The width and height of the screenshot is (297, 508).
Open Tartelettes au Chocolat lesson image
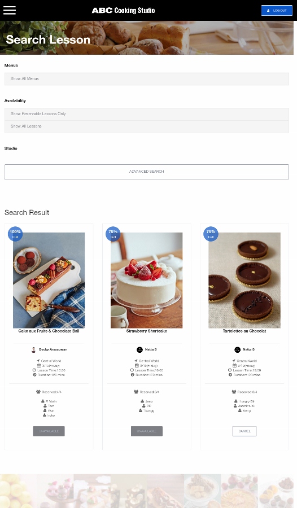244,280
